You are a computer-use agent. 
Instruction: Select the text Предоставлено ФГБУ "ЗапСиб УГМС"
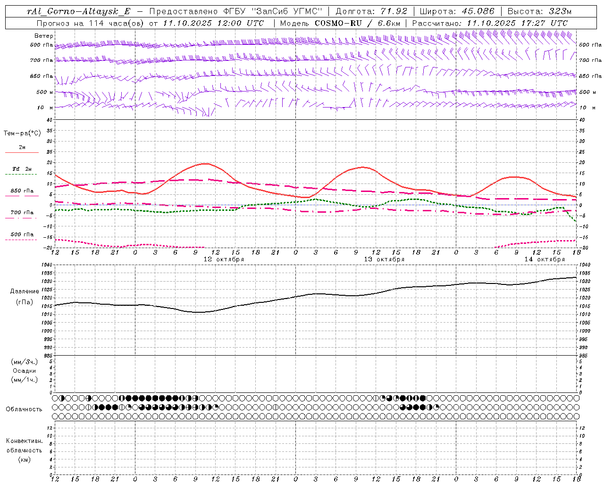click(x=235, y=12)
